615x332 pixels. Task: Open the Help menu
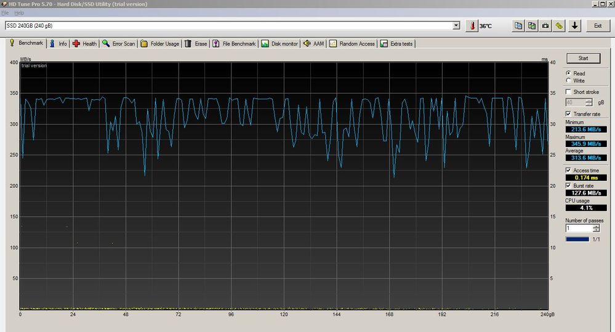click(x=19, y=13)
